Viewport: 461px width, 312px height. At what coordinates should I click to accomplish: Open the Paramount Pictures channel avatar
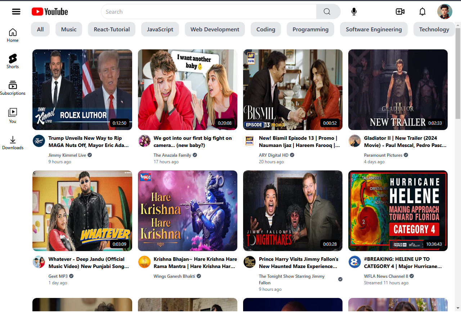click(x=355, y=141)
